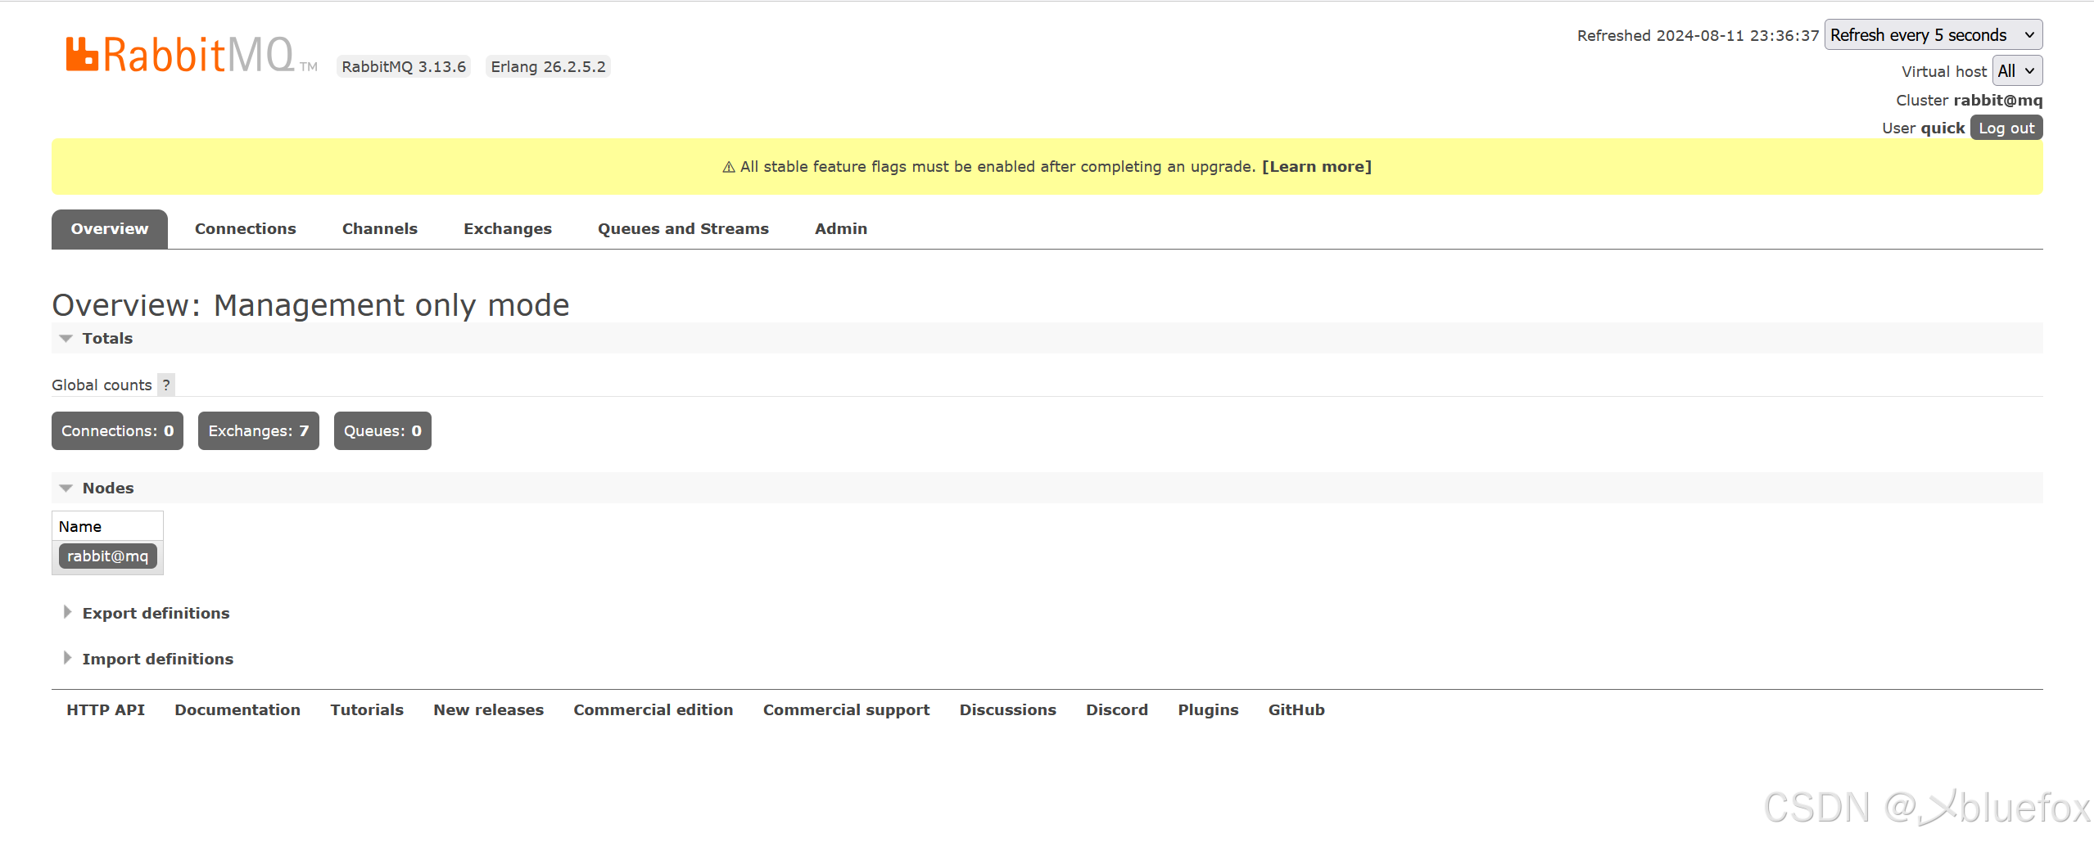Click the Queues: 0 count button

click(x=382, y=431)
